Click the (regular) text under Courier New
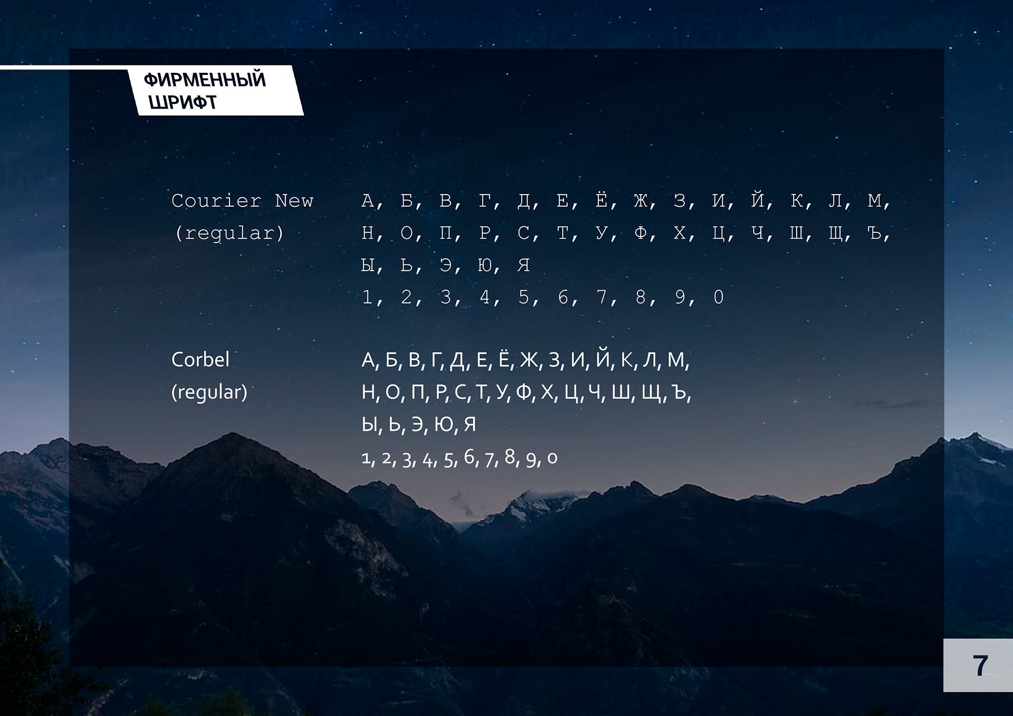 [x=228, y=233]
